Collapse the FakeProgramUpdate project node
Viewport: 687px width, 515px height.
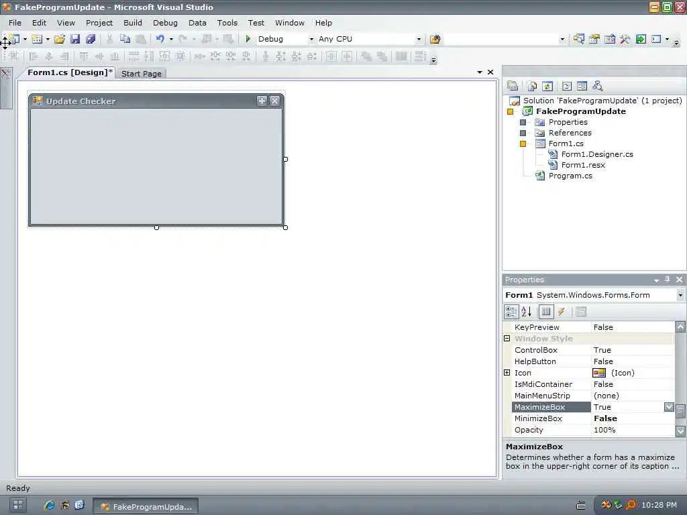[x=510, y=112]
